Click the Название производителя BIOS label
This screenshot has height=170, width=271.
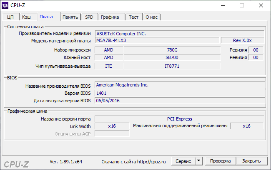coord(58,86)
